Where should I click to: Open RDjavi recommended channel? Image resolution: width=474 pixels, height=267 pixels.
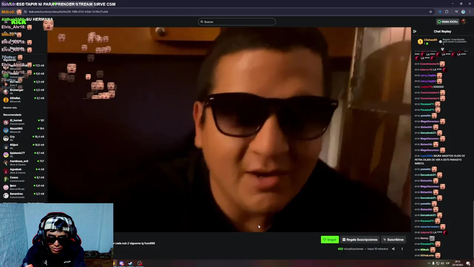click(x=24, y=146)
